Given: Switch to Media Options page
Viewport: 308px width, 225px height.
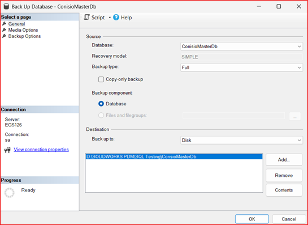Looking at the screenshot, I should [x=23, y=30].
